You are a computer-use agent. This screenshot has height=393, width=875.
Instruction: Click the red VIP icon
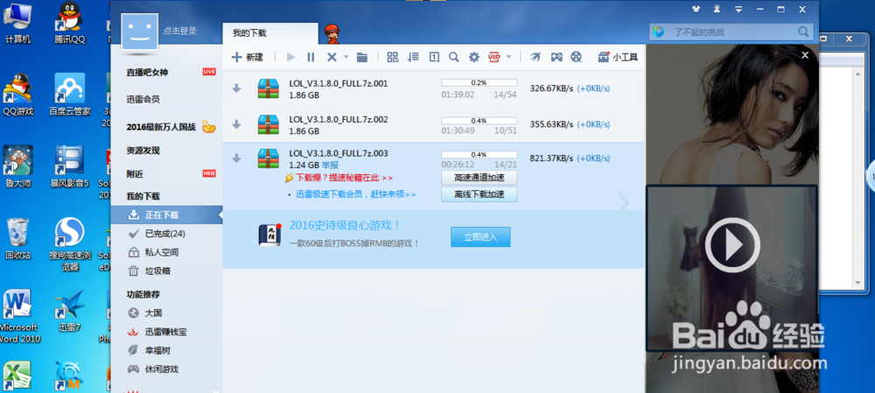(x=493, y=57)
